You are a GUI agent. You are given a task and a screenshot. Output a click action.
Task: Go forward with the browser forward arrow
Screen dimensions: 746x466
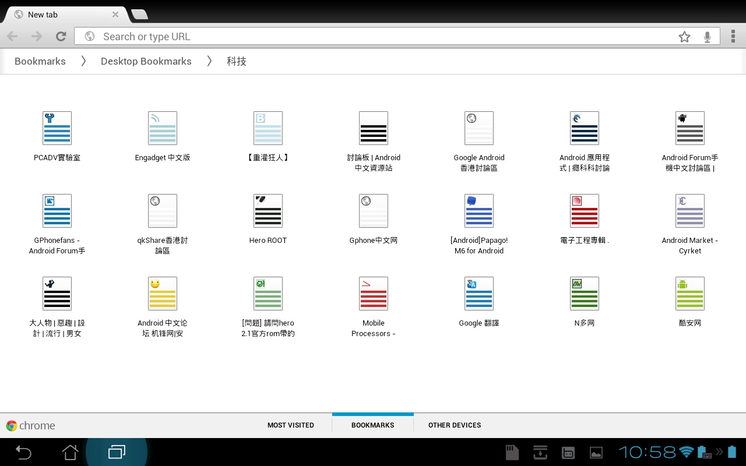[37, 37]
